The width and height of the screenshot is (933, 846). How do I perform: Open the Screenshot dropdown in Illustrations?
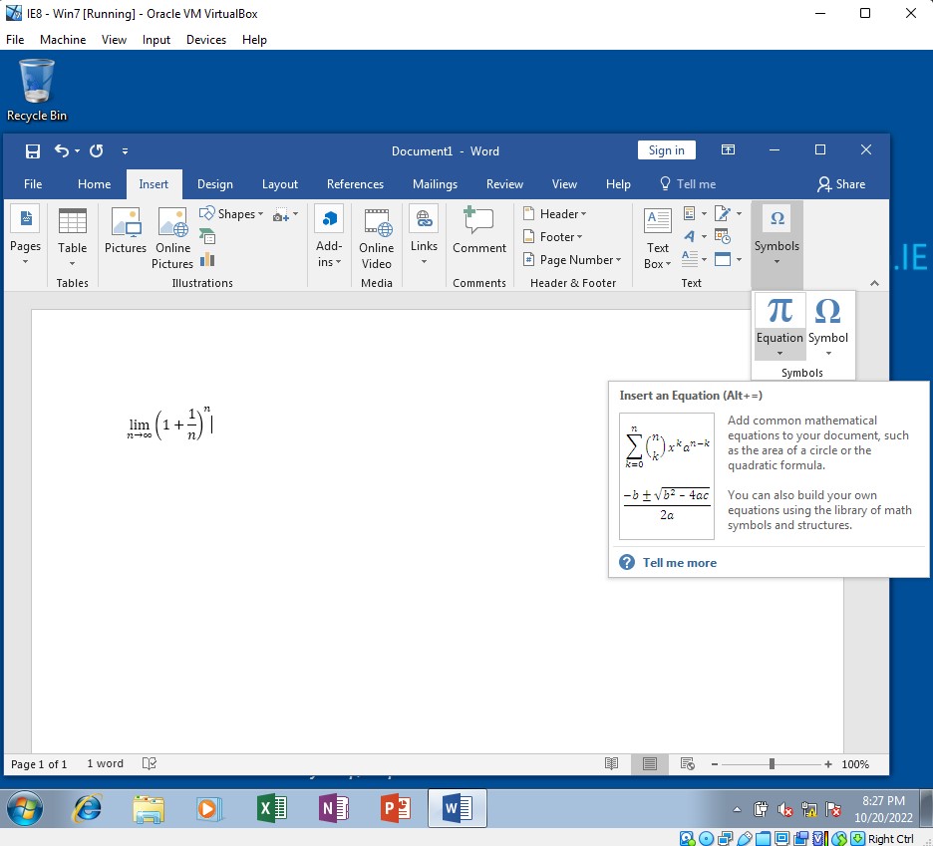coord(286,214)
